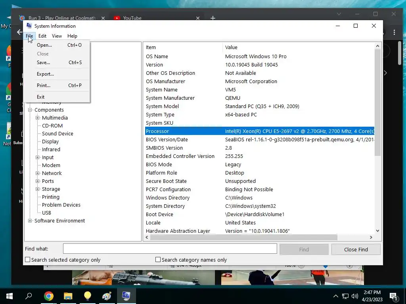The width and height of the screenshot is (406, 304).
Task: Open Paint from the taskbar
Action: (107, 296)
